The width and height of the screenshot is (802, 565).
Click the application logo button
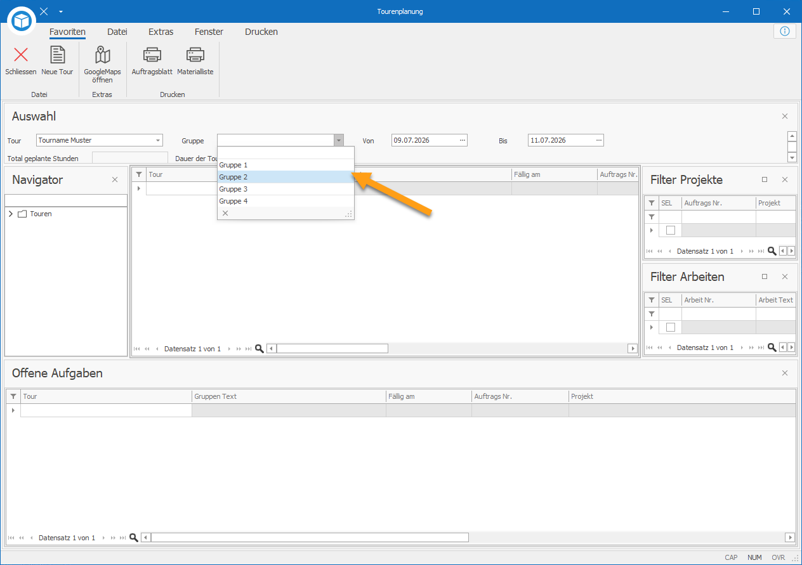[22, 22]
